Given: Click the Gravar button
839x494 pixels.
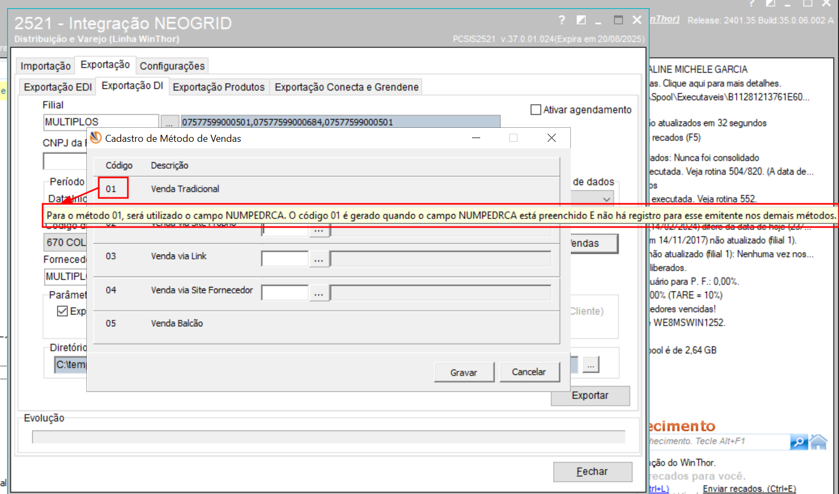Looking at the screenshot, I should [464, 372].
